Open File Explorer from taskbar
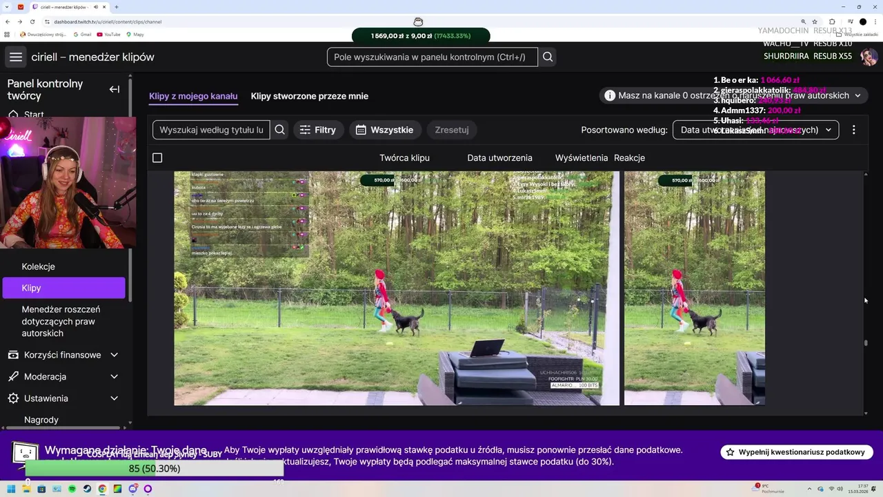The width and height of the screenshot is (883, 497). pos(26,489)
